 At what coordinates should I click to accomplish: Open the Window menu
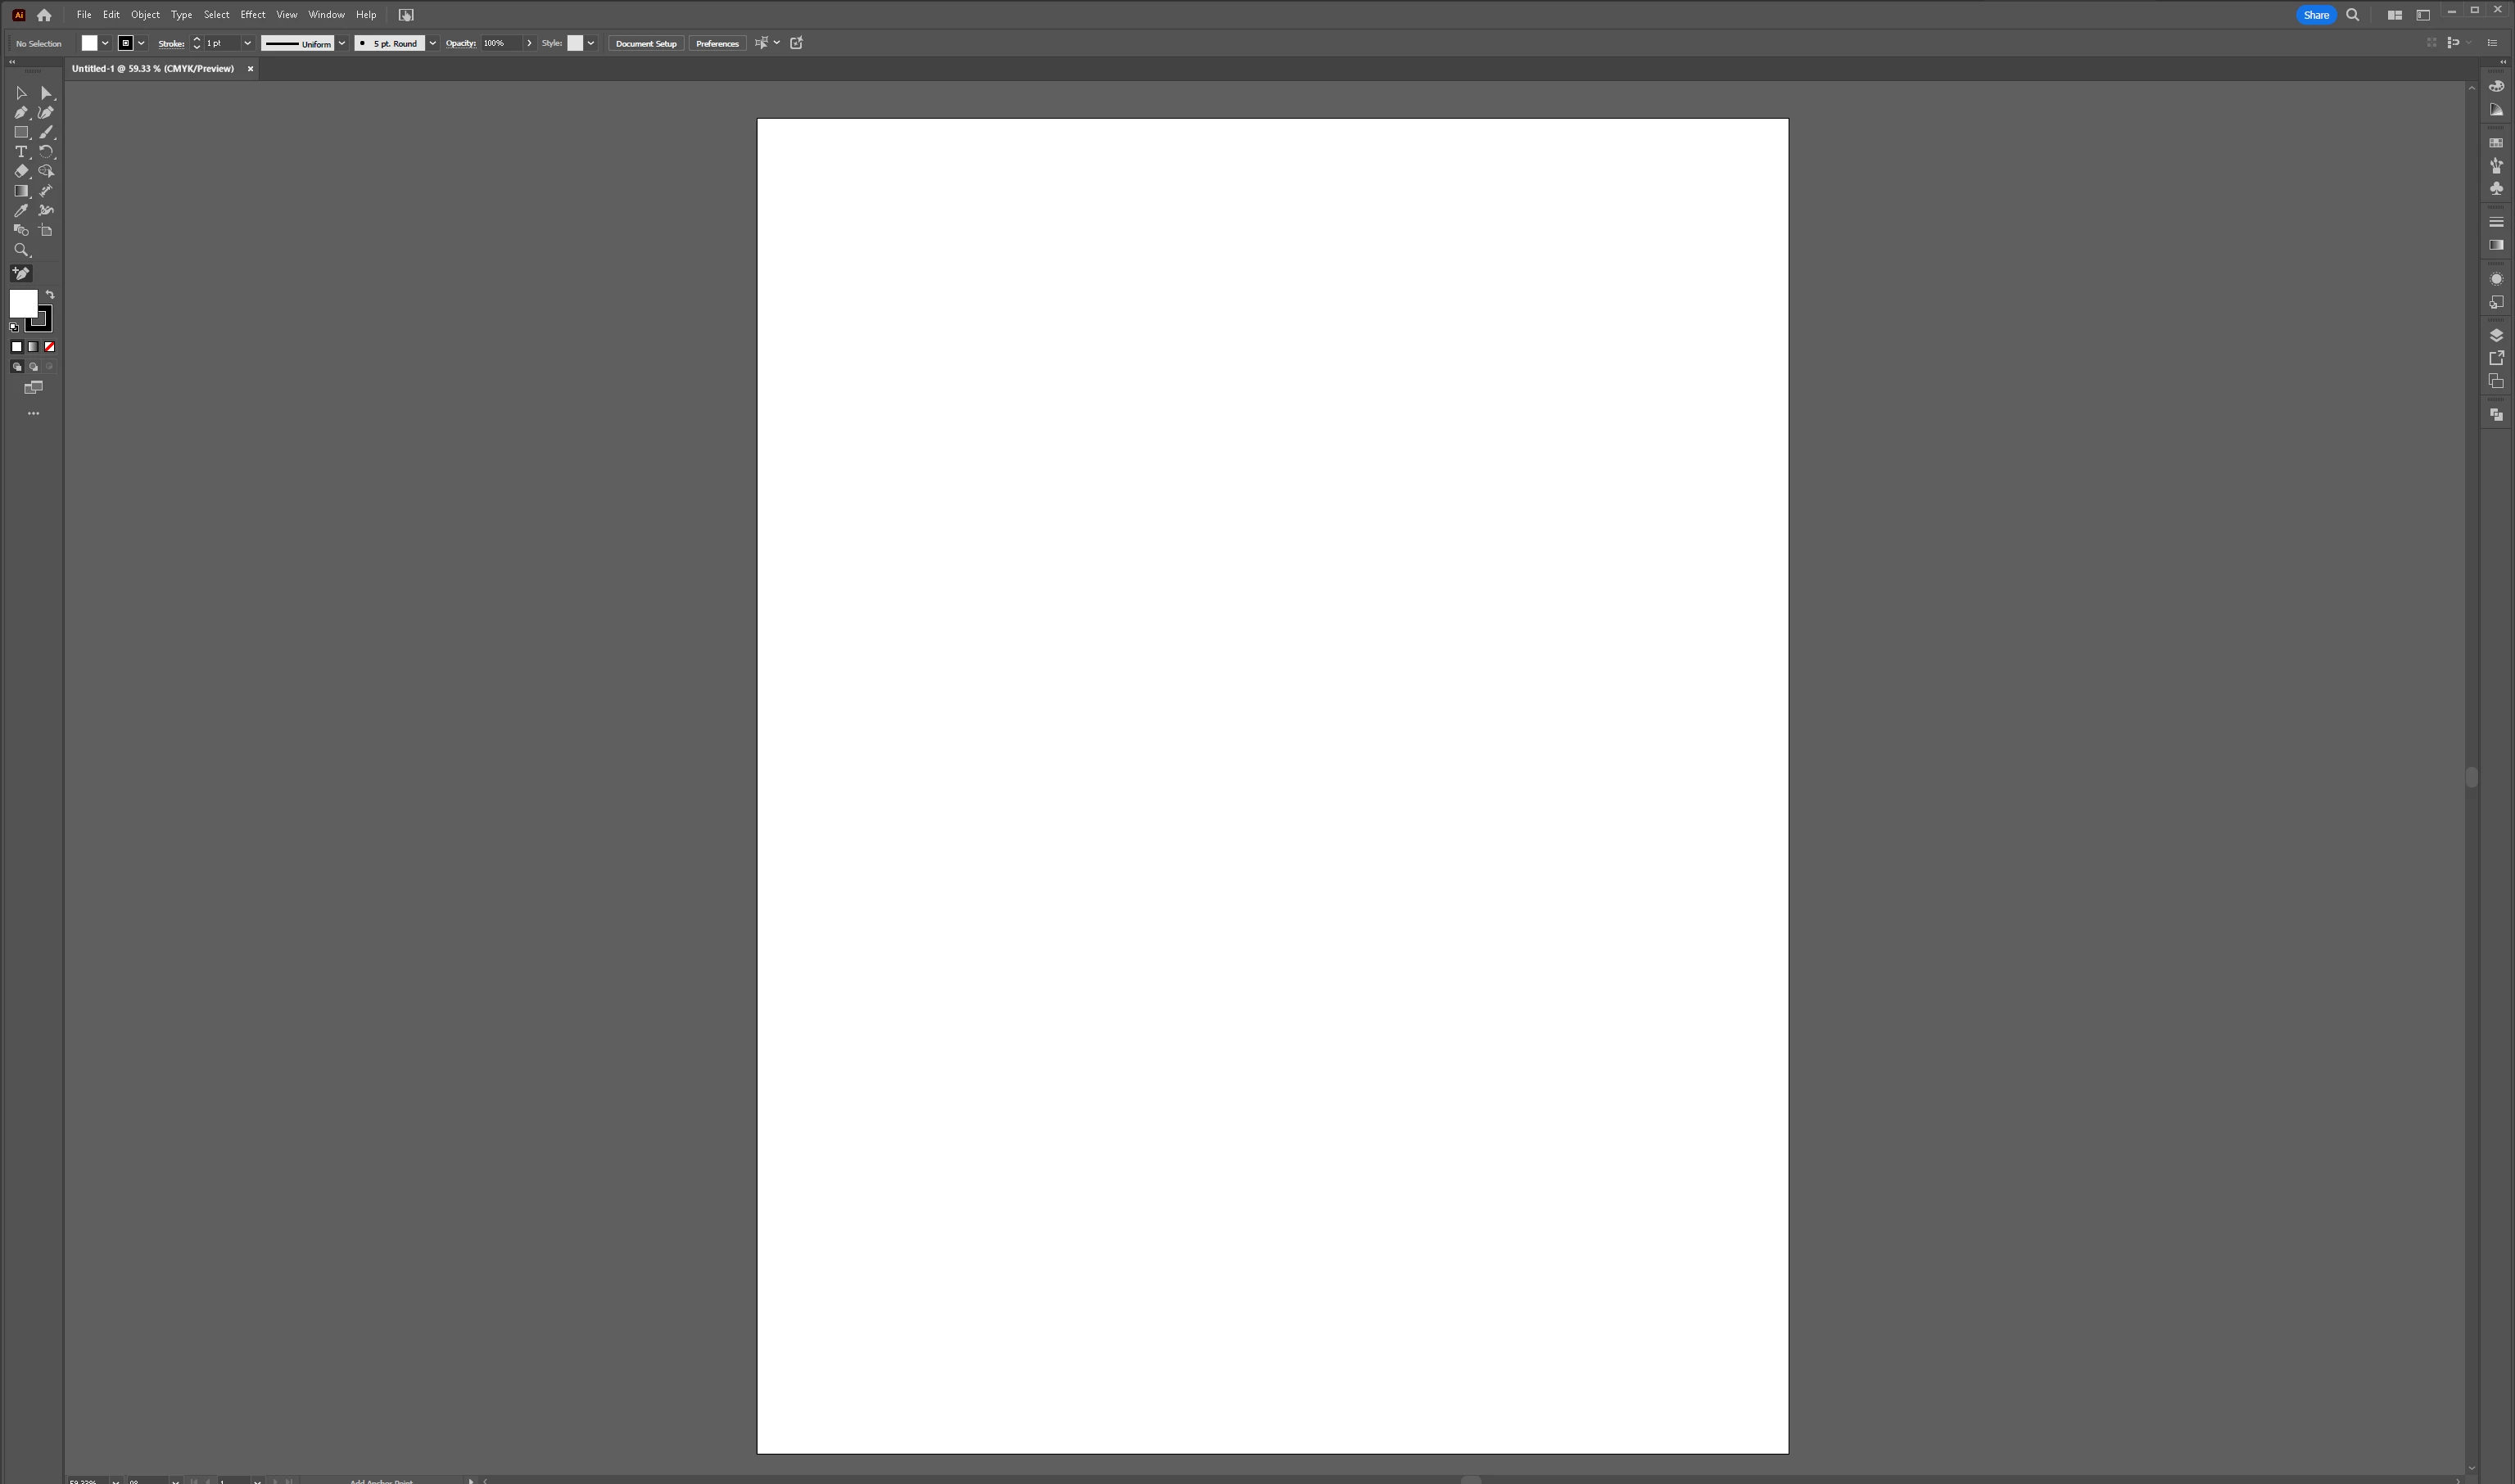pyautogui.click(x=326, y=15)
